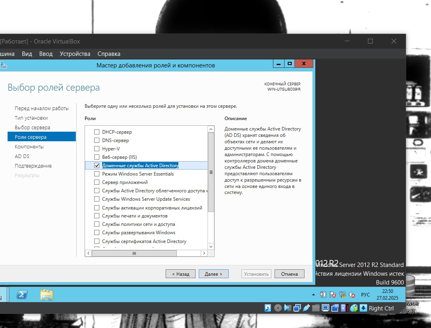Open network warning tray icon
The image size is (431, 328).
tap(342, 295)
